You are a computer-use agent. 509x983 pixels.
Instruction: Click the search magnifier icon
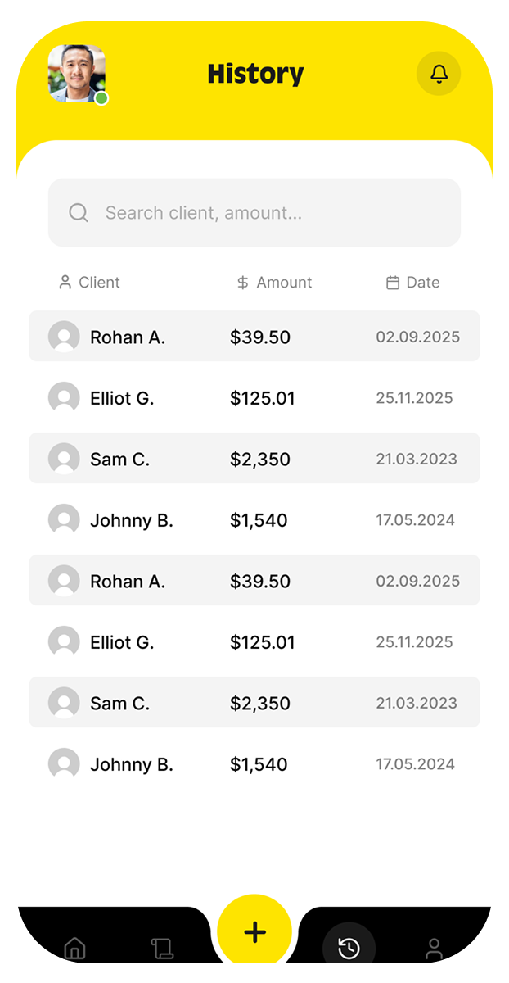[x=79, y=213]
